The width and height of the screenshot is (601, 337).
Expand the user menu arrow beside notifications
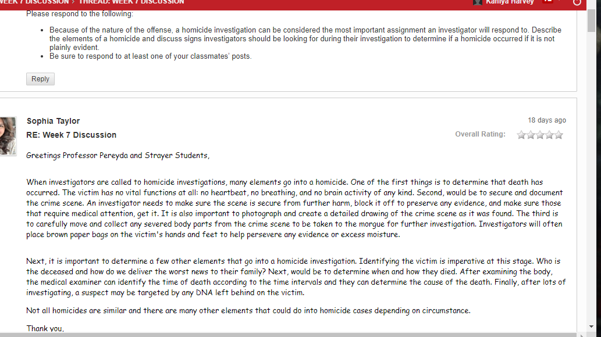560,2
